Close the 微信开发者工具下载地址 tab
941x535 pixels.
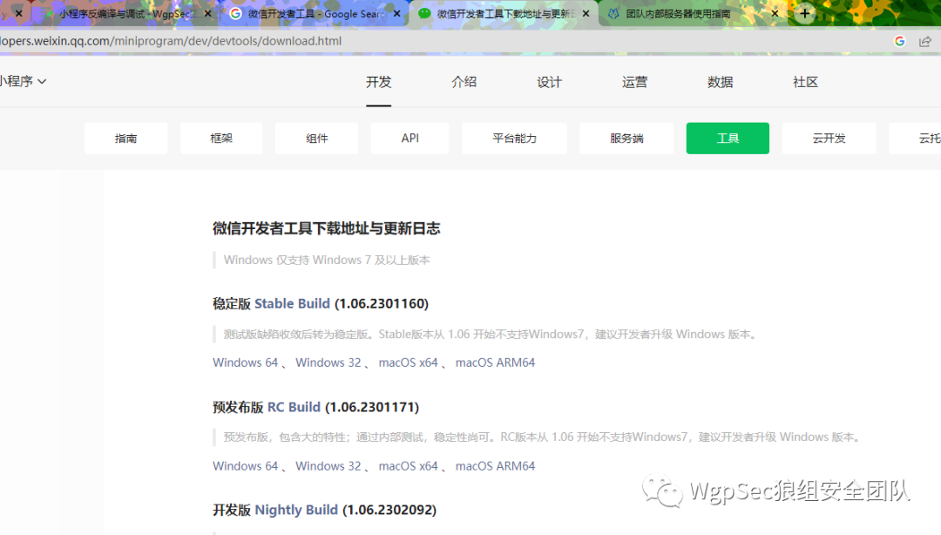coord(586,13)
